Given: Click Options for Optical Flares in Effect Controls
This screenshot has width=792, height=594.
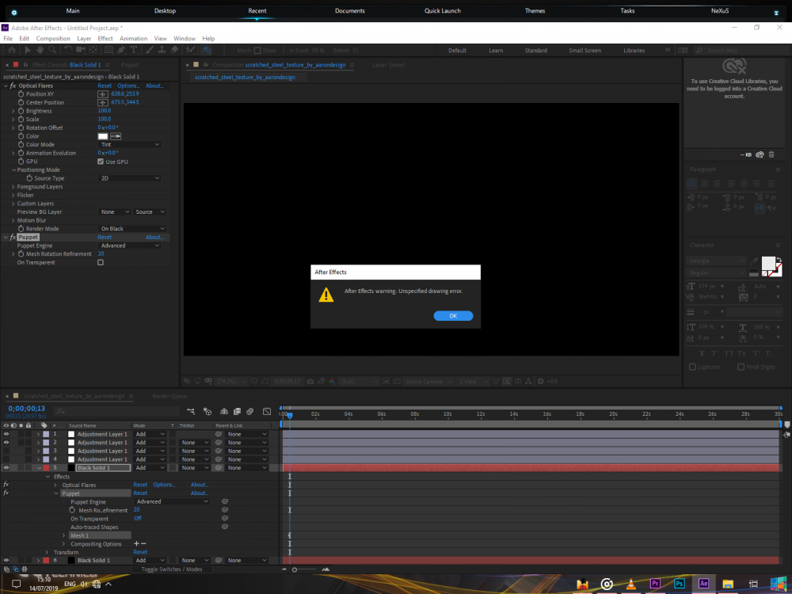Looking at the screenshot, I should pyautogui.click(x=128, y=86).
